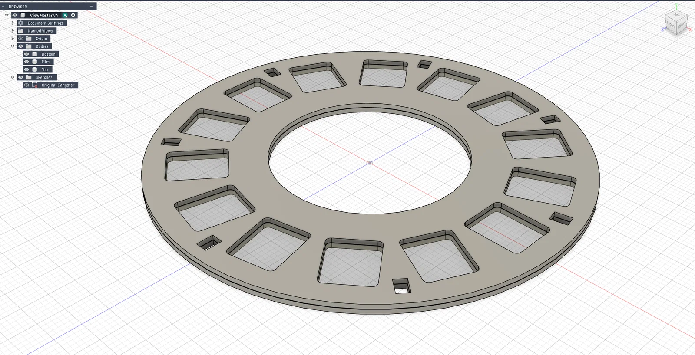Hide the Sketches folder
The width and height of the screenshot is (695, 355).
[x=20, y=77]
